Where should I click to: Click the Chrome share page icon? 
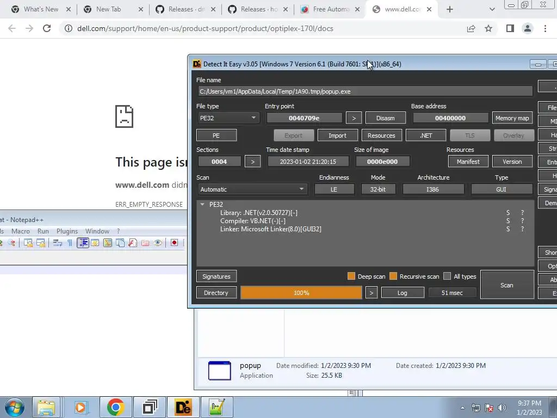coord(471,28)
